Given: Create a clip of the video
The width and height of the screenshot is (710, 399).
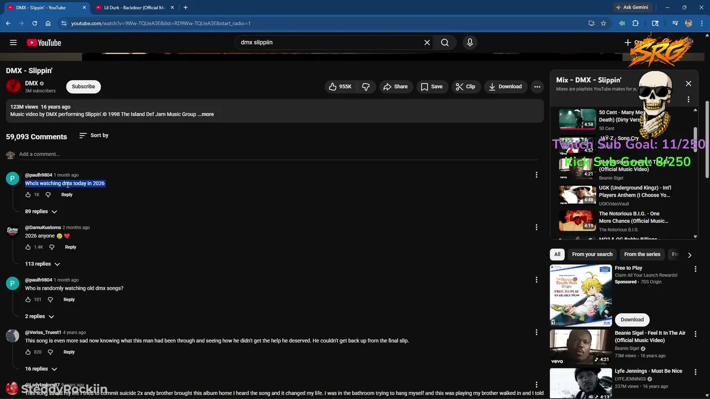Looking at the screenshot, I should tap(465, 86).
